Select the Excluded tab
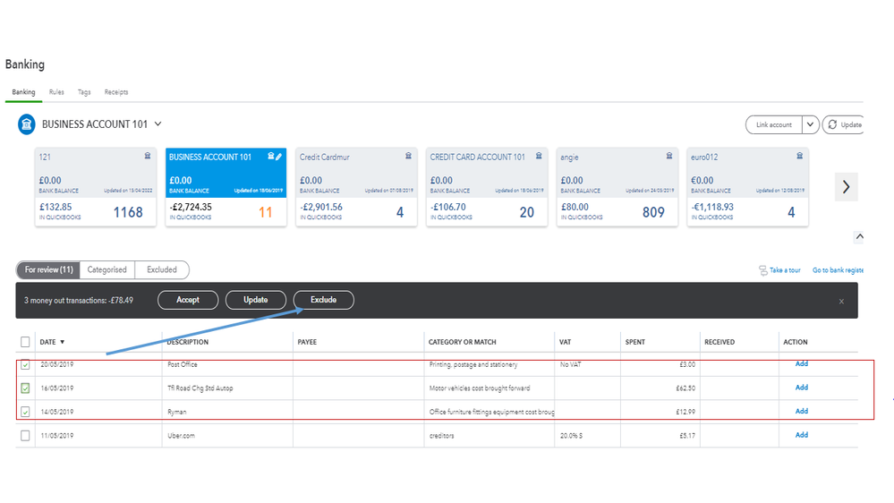This screenshot has width=894, height=503. point(162,269)
